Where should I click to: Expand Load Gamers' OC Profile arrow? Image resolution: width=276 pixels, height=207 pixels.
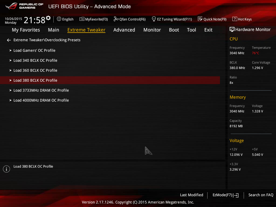click(x=11, y=50)
